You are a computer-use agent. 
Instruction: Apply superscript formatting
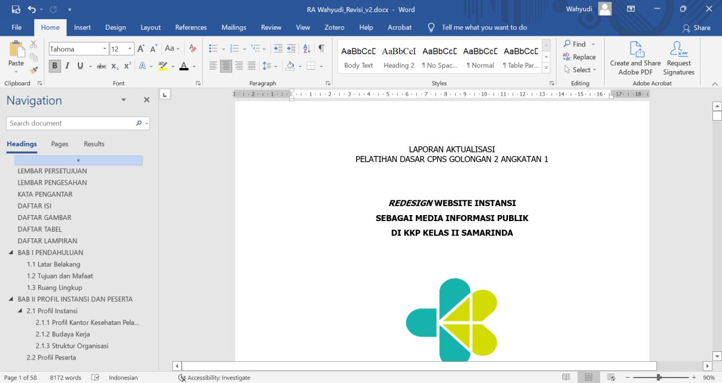point(127,66)
